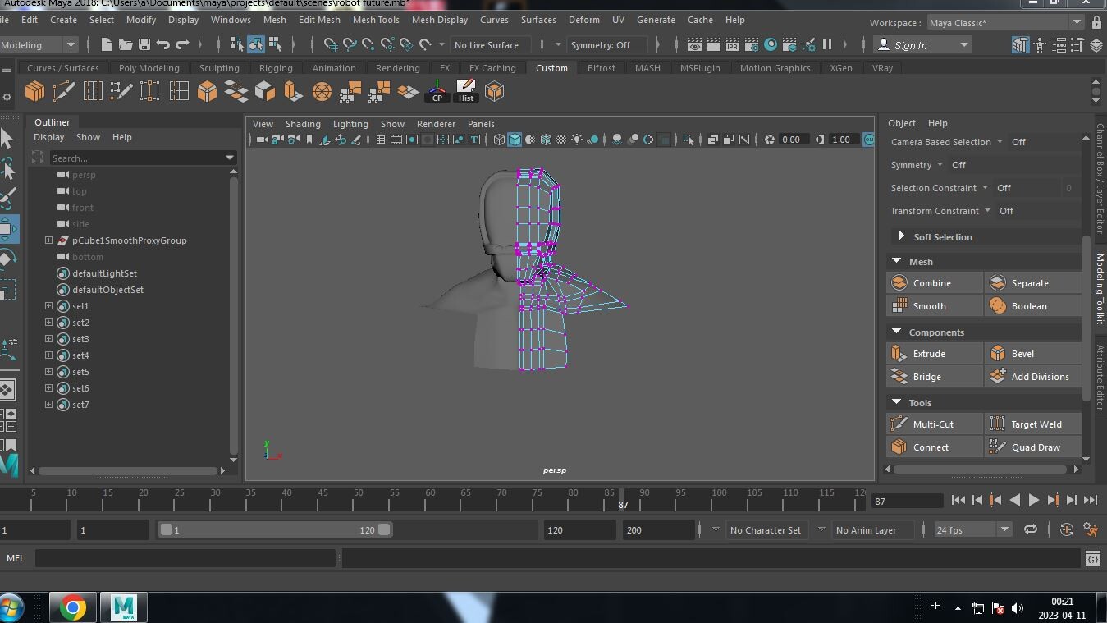
Task: Click the Save Scene icon
Action: [144, 44]
